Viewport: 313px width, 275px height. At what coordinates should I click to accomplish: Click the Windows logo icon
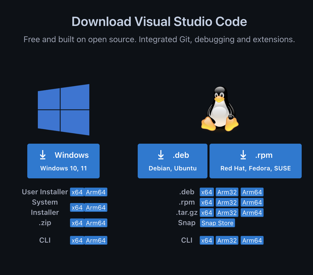64,110
